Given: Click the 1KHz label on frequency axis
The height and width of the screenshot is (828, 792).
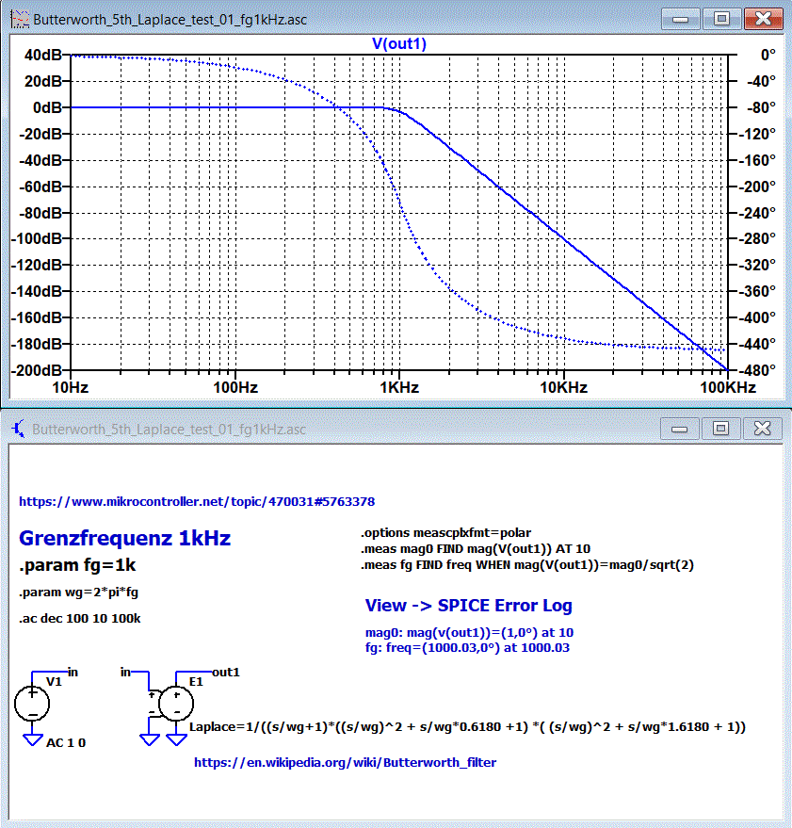Looking at the screenshot, I should 399,387.
